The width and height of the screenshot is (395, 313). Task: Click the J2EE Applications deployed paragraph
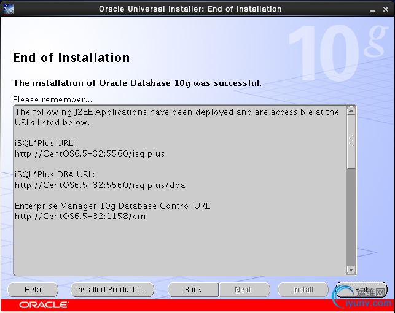coord(177,117)
